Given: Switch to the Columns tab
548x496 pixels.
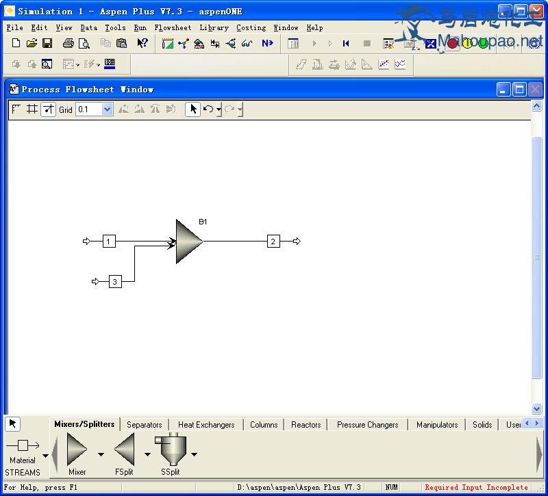Looking at the screenshot, I should (x=264, y=424).
